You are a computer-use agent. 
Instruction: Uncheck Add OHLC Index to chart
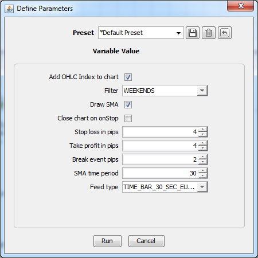pos(128,77)
